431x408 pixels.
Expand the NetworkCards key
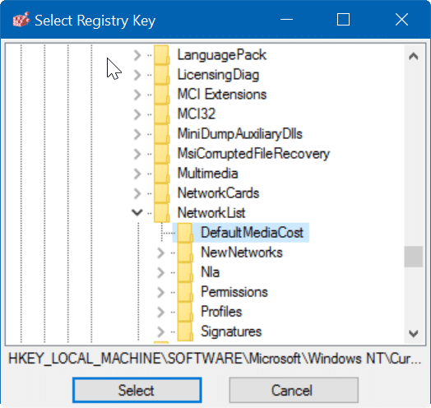coord(137,193)
